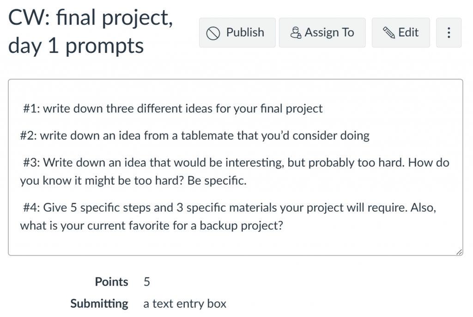Publish the assignment via the Publish label
473x317 pixels.
tap(245, 32)
